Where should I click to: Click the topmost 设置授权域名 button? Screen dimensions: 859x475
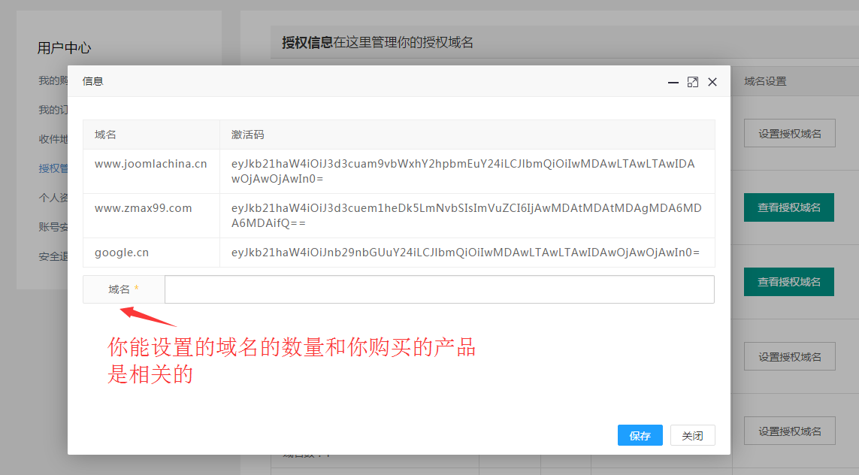click(x=789, y=134)
